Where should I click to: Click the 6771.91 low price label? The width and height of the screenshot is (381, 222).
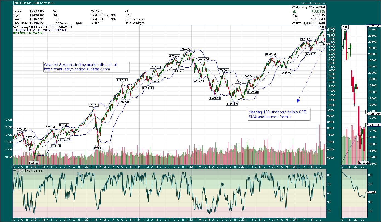[x=98, y=148]
